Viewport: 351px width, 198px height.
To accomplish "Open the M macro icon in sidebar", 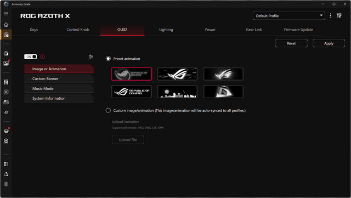I will [x=6, y=92].
